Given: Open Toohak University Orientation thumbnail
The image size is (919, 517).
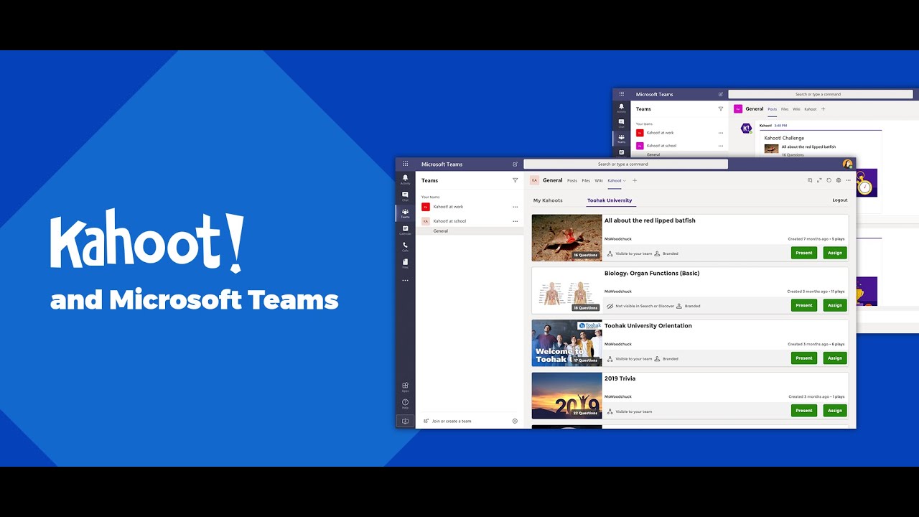Looking at the screenshot, I should tap(566, 343).
